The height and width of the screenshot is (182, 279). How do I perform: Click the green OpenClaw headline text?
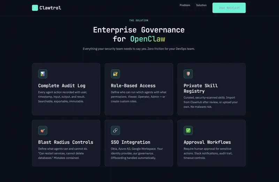coord(148,39)
